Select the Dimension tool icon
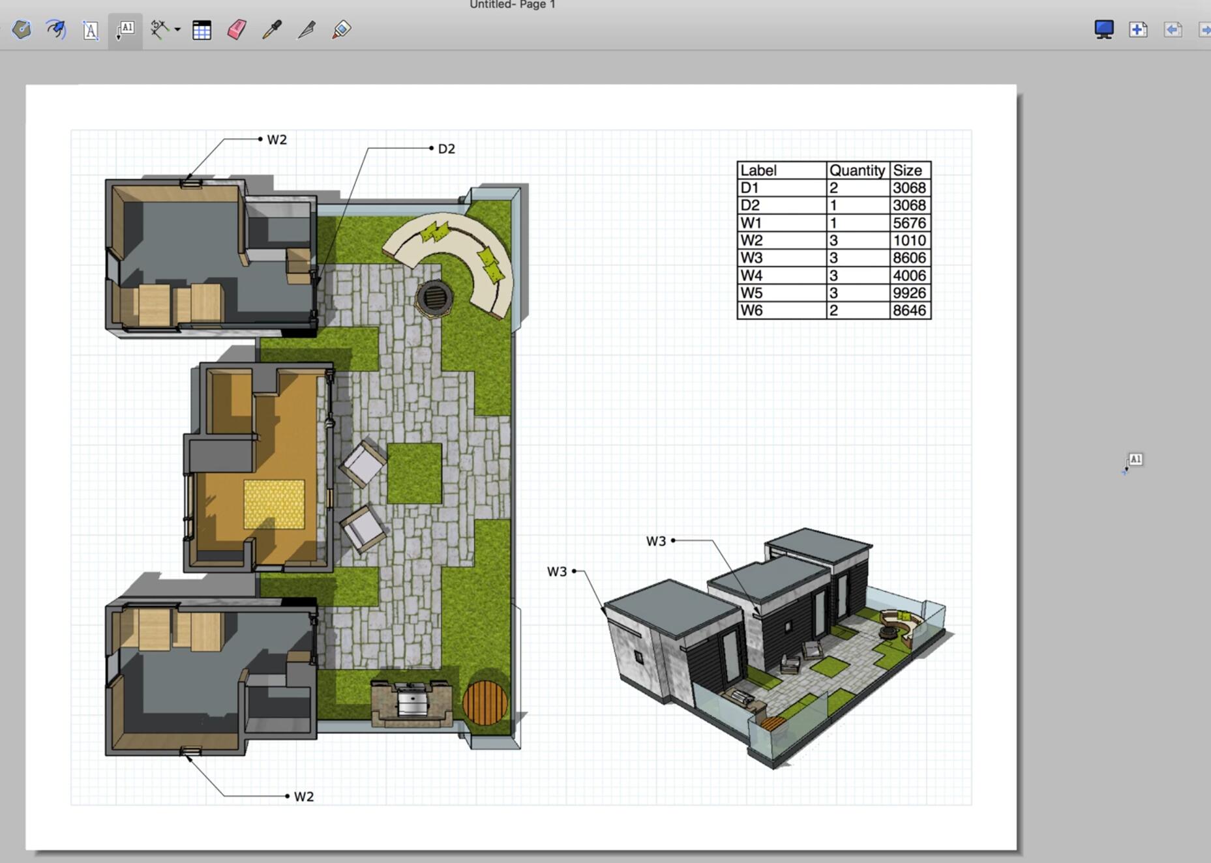Screen dimensions: 1211x863 (x=158, y=30)
